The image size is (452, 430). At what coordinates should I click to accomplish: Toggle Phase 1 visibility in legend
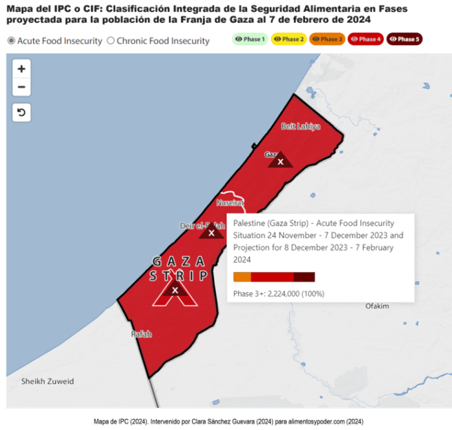click(x=249, y=39)
